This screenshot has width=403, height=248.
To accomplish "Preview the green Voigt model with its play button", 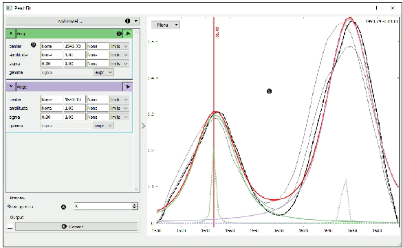I will (128, 34).
